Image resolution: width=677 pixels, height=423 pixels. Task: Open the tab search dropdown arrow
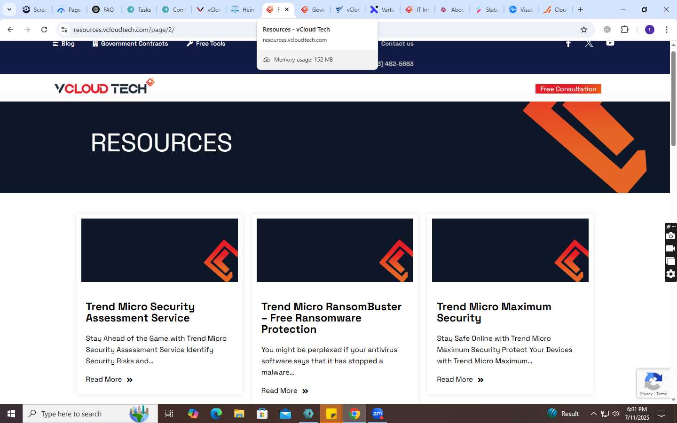[9, 9]
